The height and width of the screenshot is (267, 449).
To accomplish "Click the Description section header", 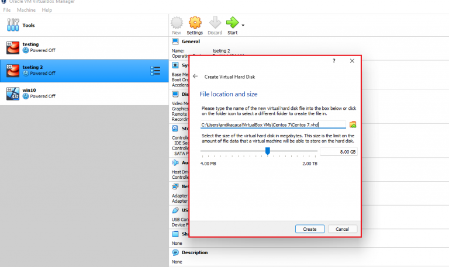I will (195, 252).
